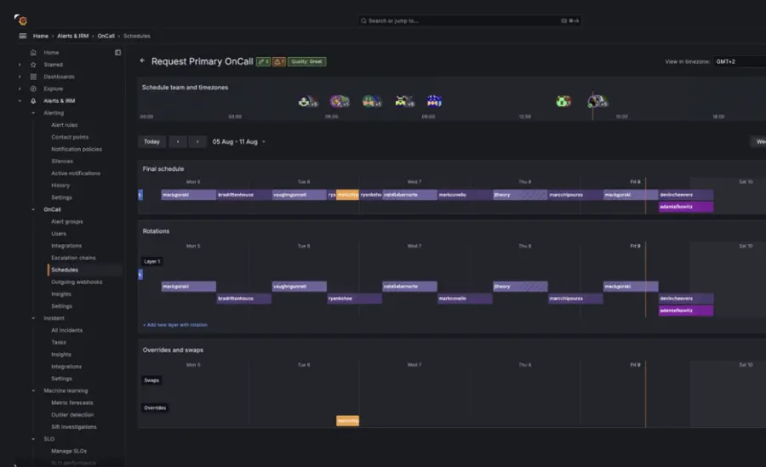Open the GMT+2 timezone dropdown
The width and height of the screenshot is (766, 467).
click(740, 61)
